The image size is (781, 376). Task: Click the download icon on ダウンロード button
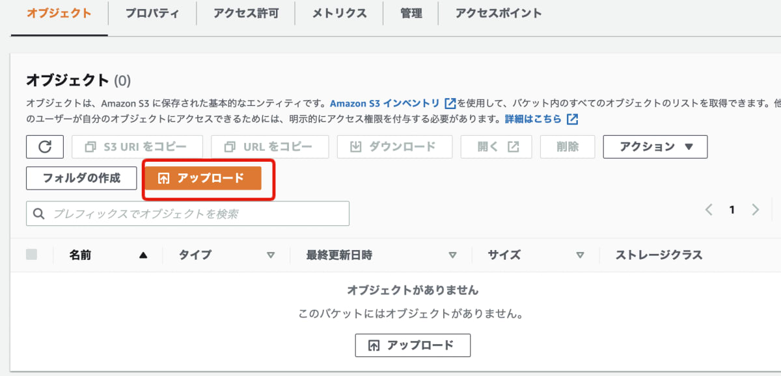pyautogui.click(x=356, y=146)
